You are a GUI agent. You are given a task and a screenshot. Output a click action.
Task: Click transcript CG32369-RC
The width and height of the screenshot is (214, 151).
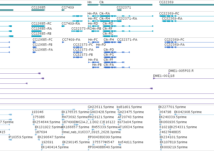186,16
